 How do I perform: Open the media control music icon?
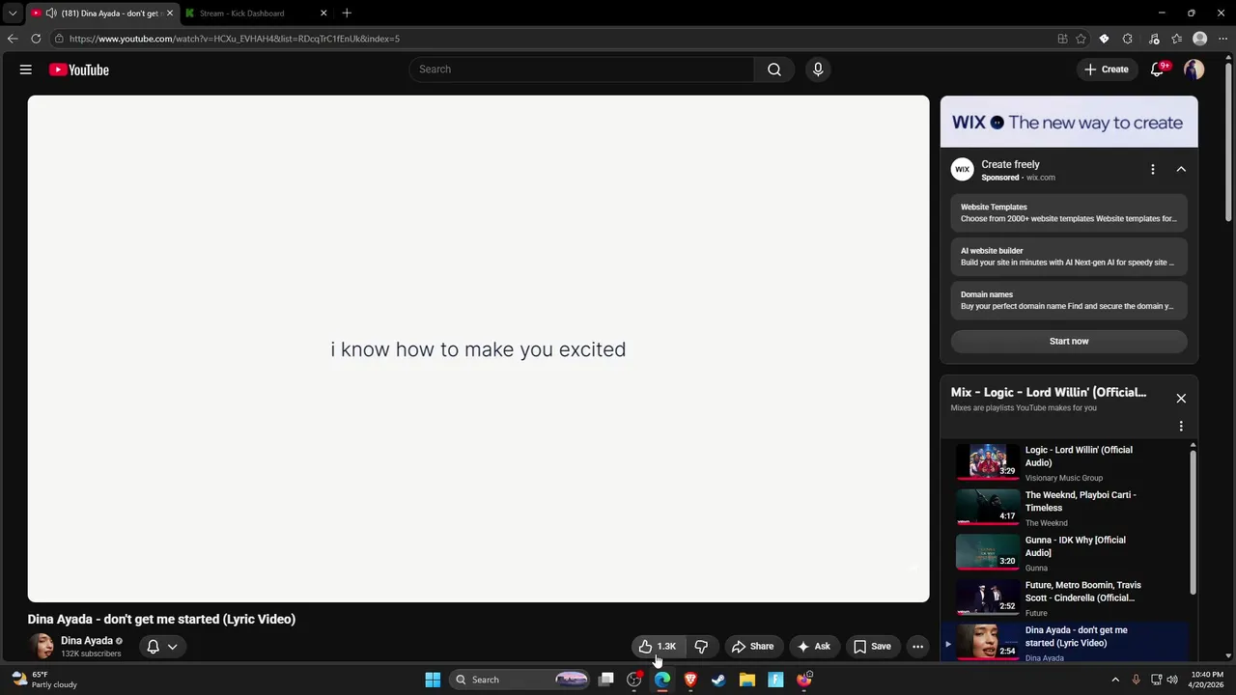(1154, 39)
